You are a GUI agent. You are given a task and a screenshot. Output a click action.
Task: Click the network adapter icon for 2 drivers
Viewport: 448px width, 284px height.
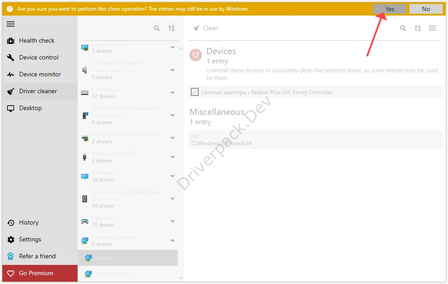[85, 241]
